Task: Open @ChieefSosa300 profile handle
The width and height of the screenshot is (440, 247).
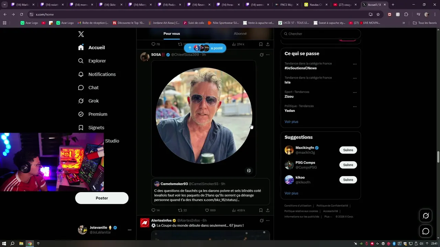Action: pyautogui.click(x=185, y=55)
